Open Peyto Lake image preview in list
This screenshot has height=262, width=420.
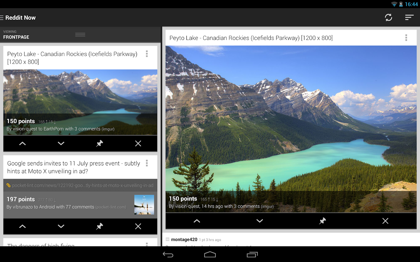point(80,102)
